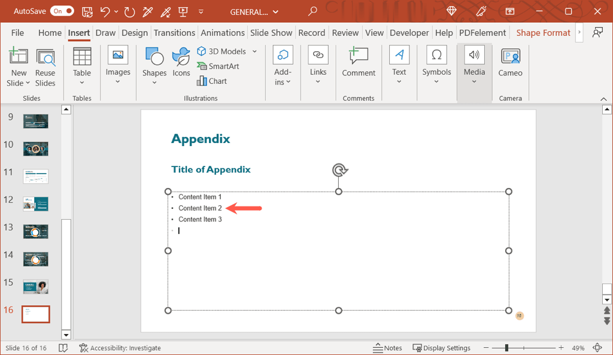Click the share/collaboration person icon

coord(597,33)
